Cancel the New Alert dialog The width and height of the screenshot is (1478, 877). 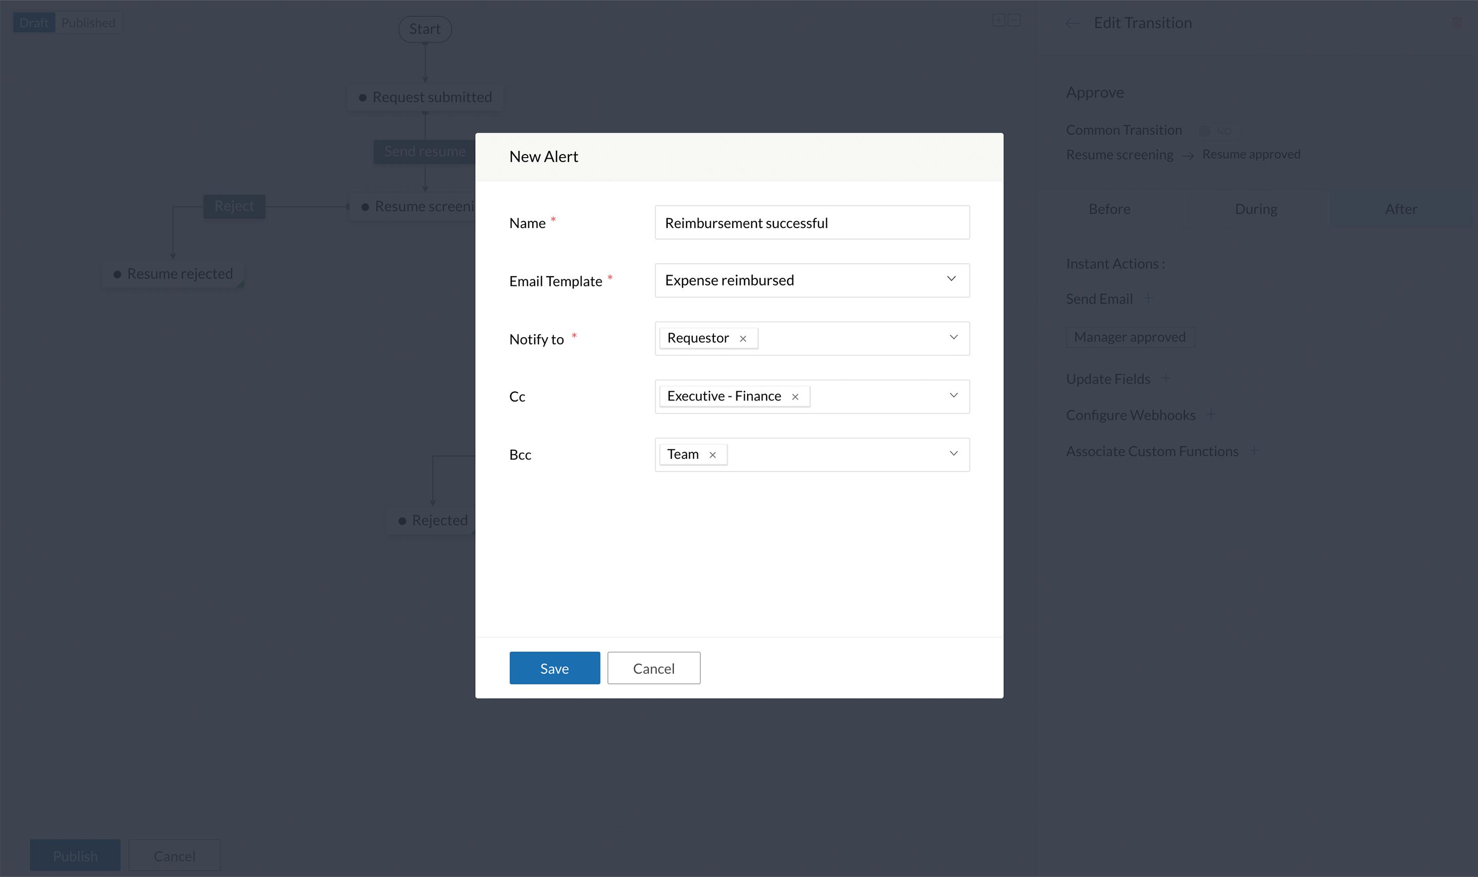tap(653, 668)
